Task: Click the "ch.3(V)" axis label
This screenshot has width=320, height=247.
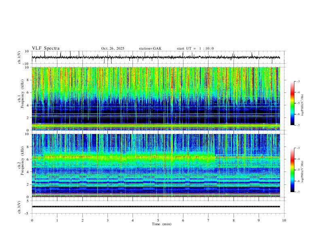Action: [19, 207]
